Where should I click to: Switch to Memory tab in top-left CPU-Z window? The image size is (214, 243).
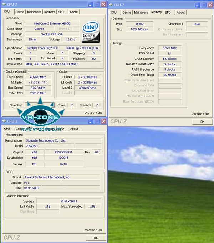tap(50, 12)
